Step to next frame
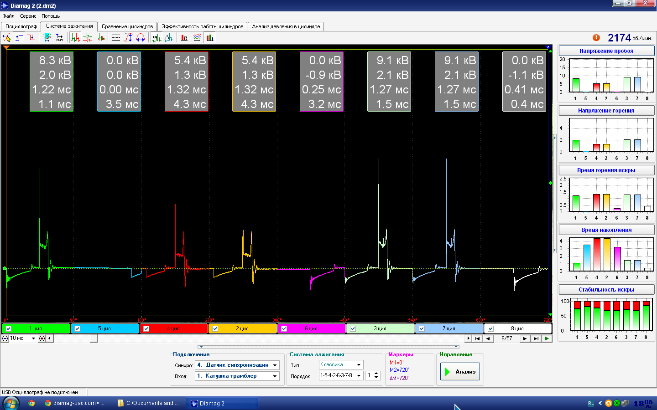This screenshot has width=657, height=410. (x=525, y=338)
